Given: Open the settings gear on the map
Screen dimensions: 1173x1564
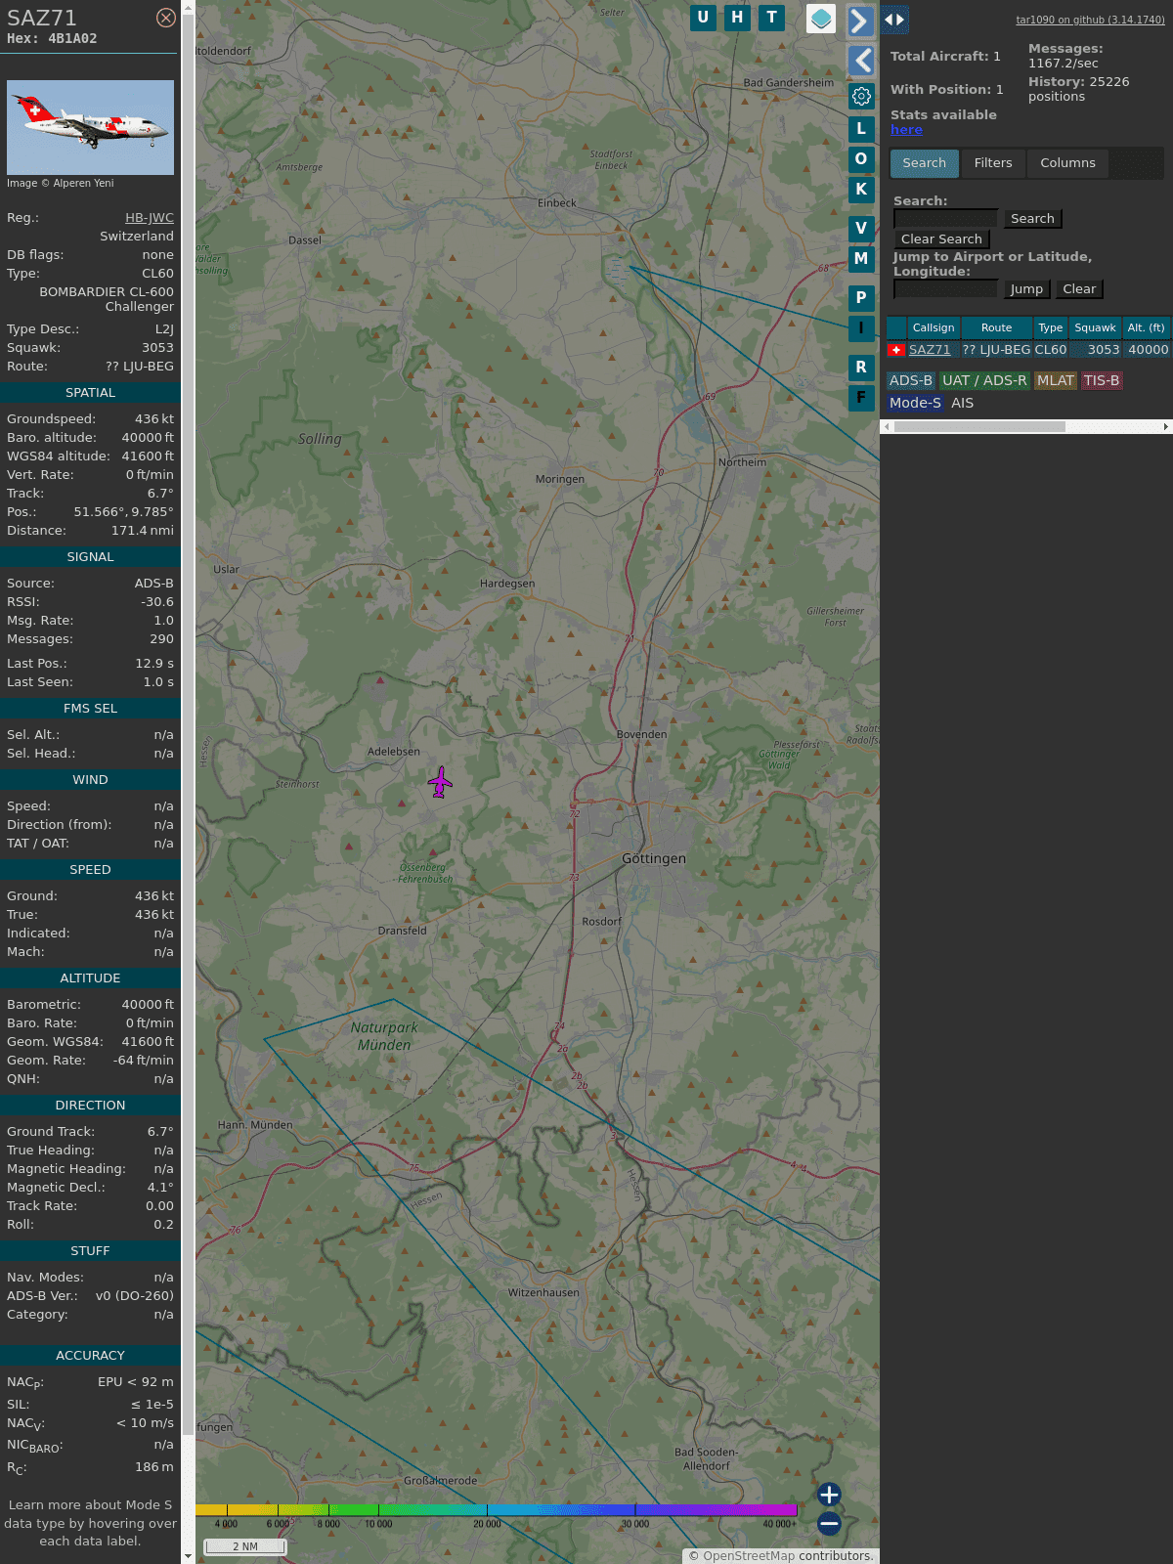Looking at the screenshot, I should [x=861, y=96].
